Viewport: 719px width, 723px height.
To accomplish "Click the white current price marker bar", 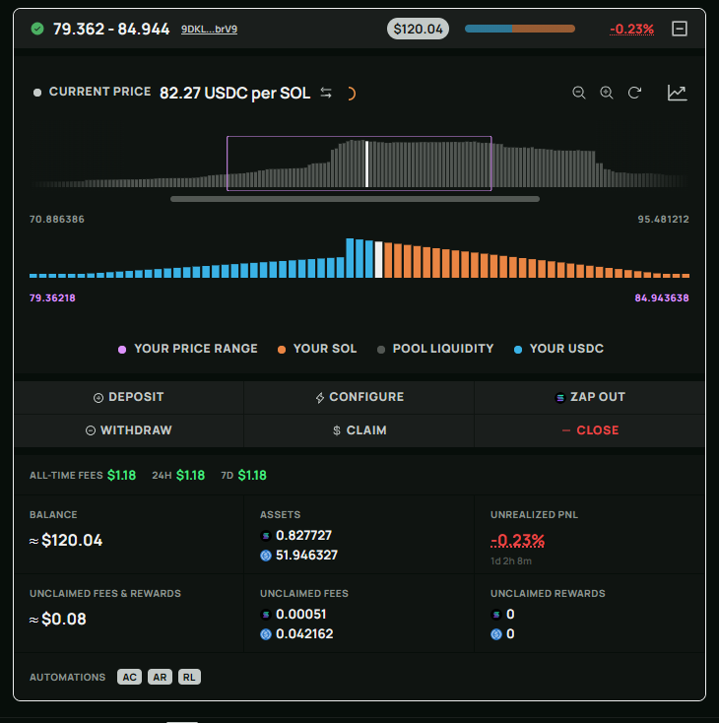I will pyautogui.click(x=366, y=164).
